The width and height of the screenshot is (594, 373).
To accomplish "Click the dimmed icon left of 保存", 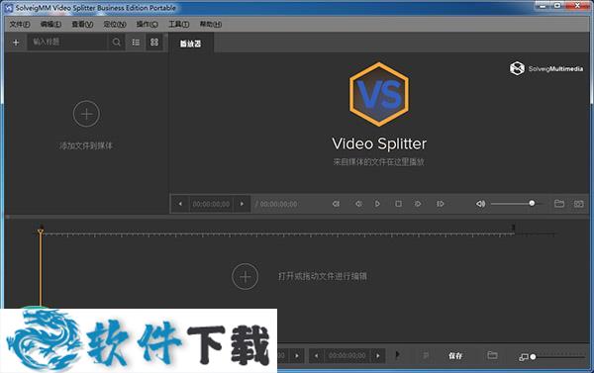I will pyautogui.click(x=426, y=355).
